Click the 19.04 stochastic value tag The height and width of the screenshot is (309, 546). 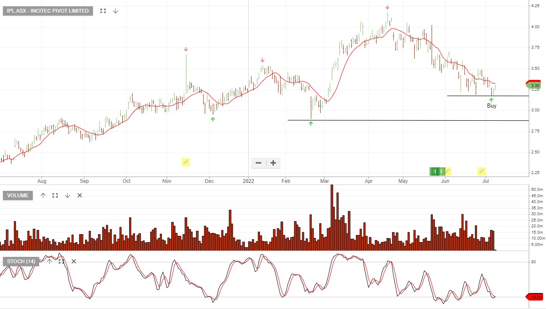click(535, 297)
